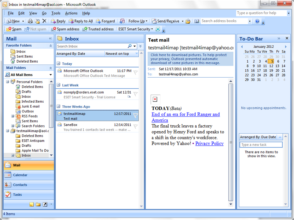Click the Search Inbox field
Image resolution: width=294 pixels, height=220 pixels.
[x=92, y=46]
